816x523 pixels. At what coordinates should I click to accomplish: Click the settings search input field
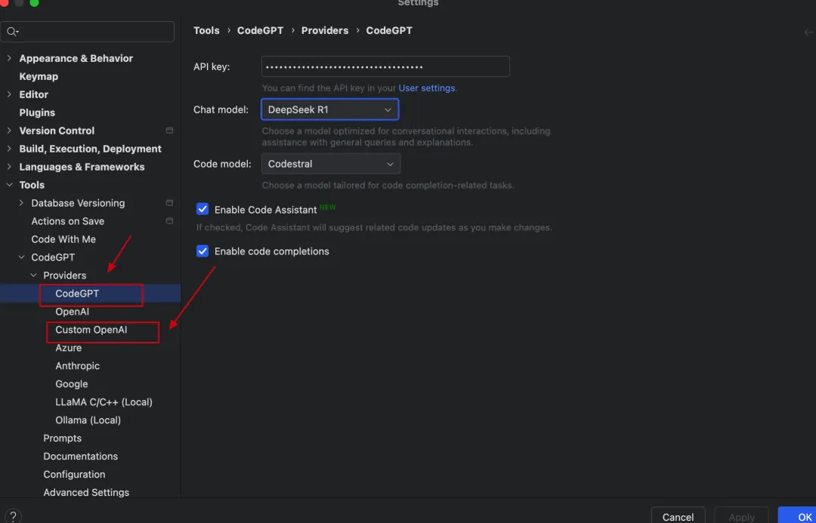pos(88,32)
